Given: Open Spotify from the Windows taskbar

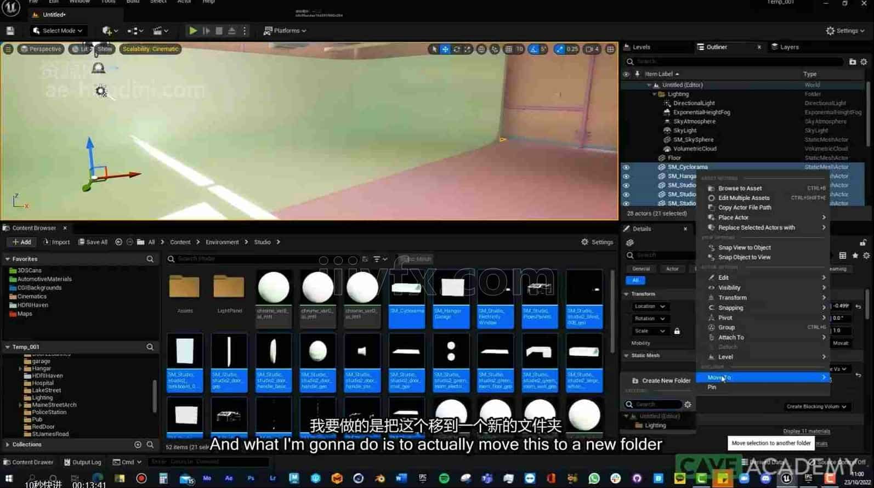Looking at the screenshot, I should coord(444,479).
